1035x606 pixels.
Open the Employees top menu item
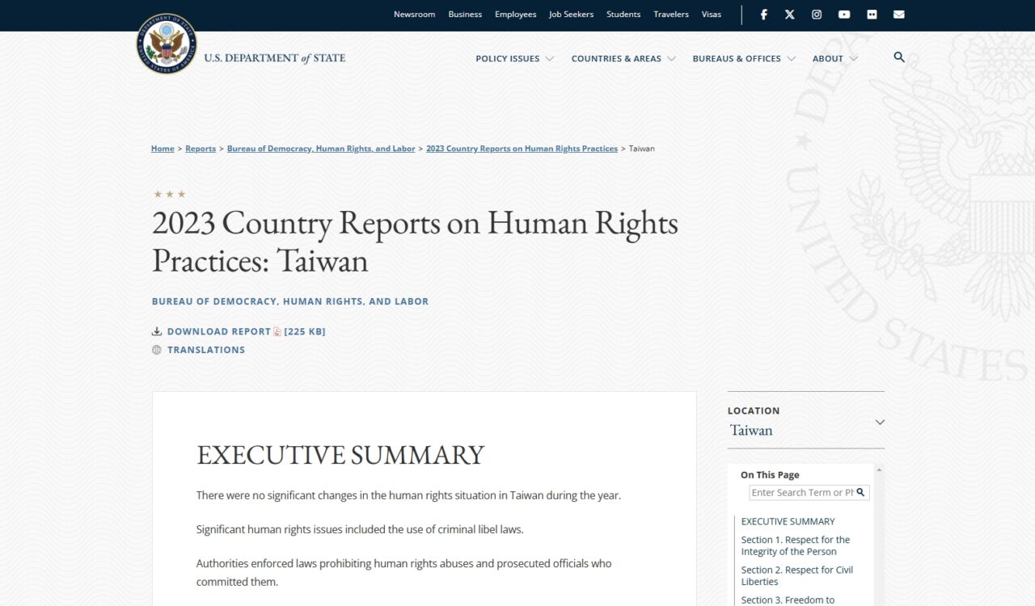[x=516, y=15]
